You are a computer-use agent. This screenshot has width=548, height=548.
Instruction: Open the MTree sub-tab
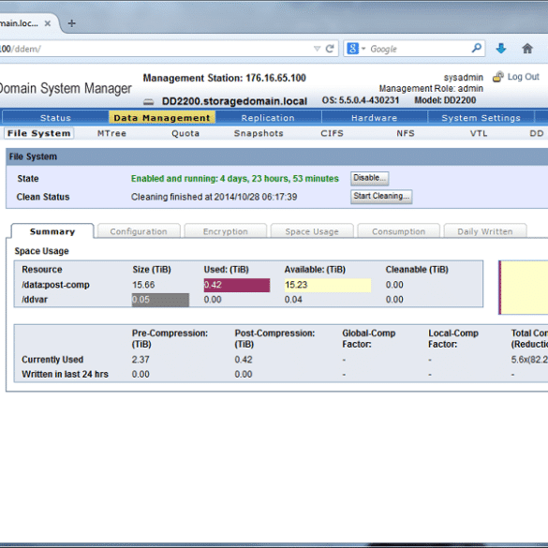pos(111,133)
